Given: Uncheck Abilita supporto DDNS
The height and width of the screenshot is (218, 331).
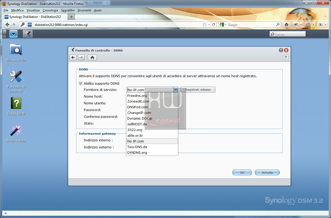Looking at the screenshot, I should pyautogui.click(x=81, y=83).
